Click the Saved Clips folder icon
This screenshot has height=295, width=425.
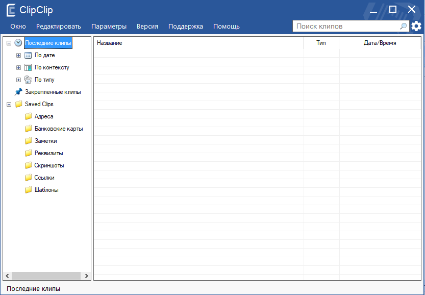point(18,104)
